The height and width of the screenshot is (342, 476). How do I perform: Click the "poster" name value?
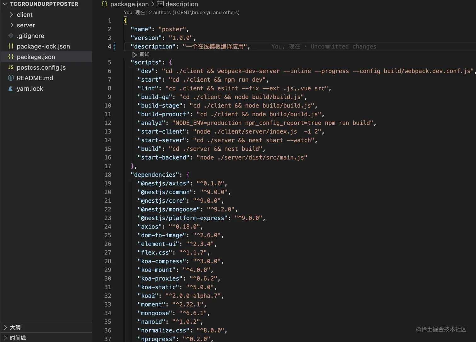point(173,29)
